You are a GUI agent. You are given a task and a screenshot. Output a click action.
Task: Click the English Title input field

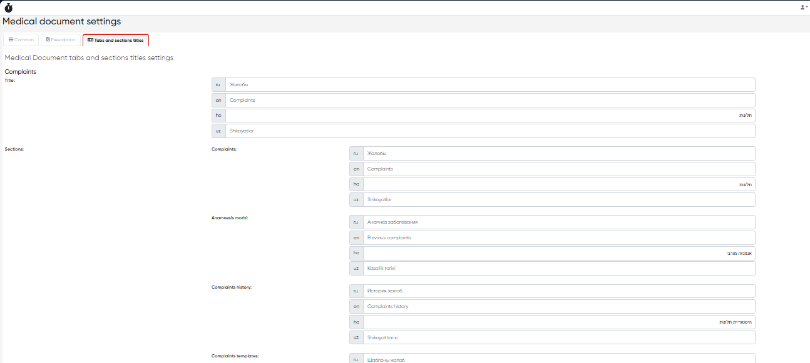(490, 100)
